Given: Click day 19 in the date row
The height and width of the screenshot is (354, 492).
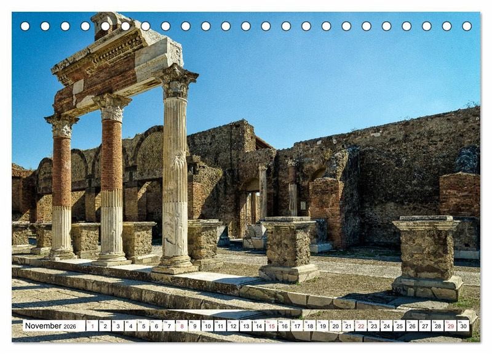Looking at the screenshot, I should [322, 326].
